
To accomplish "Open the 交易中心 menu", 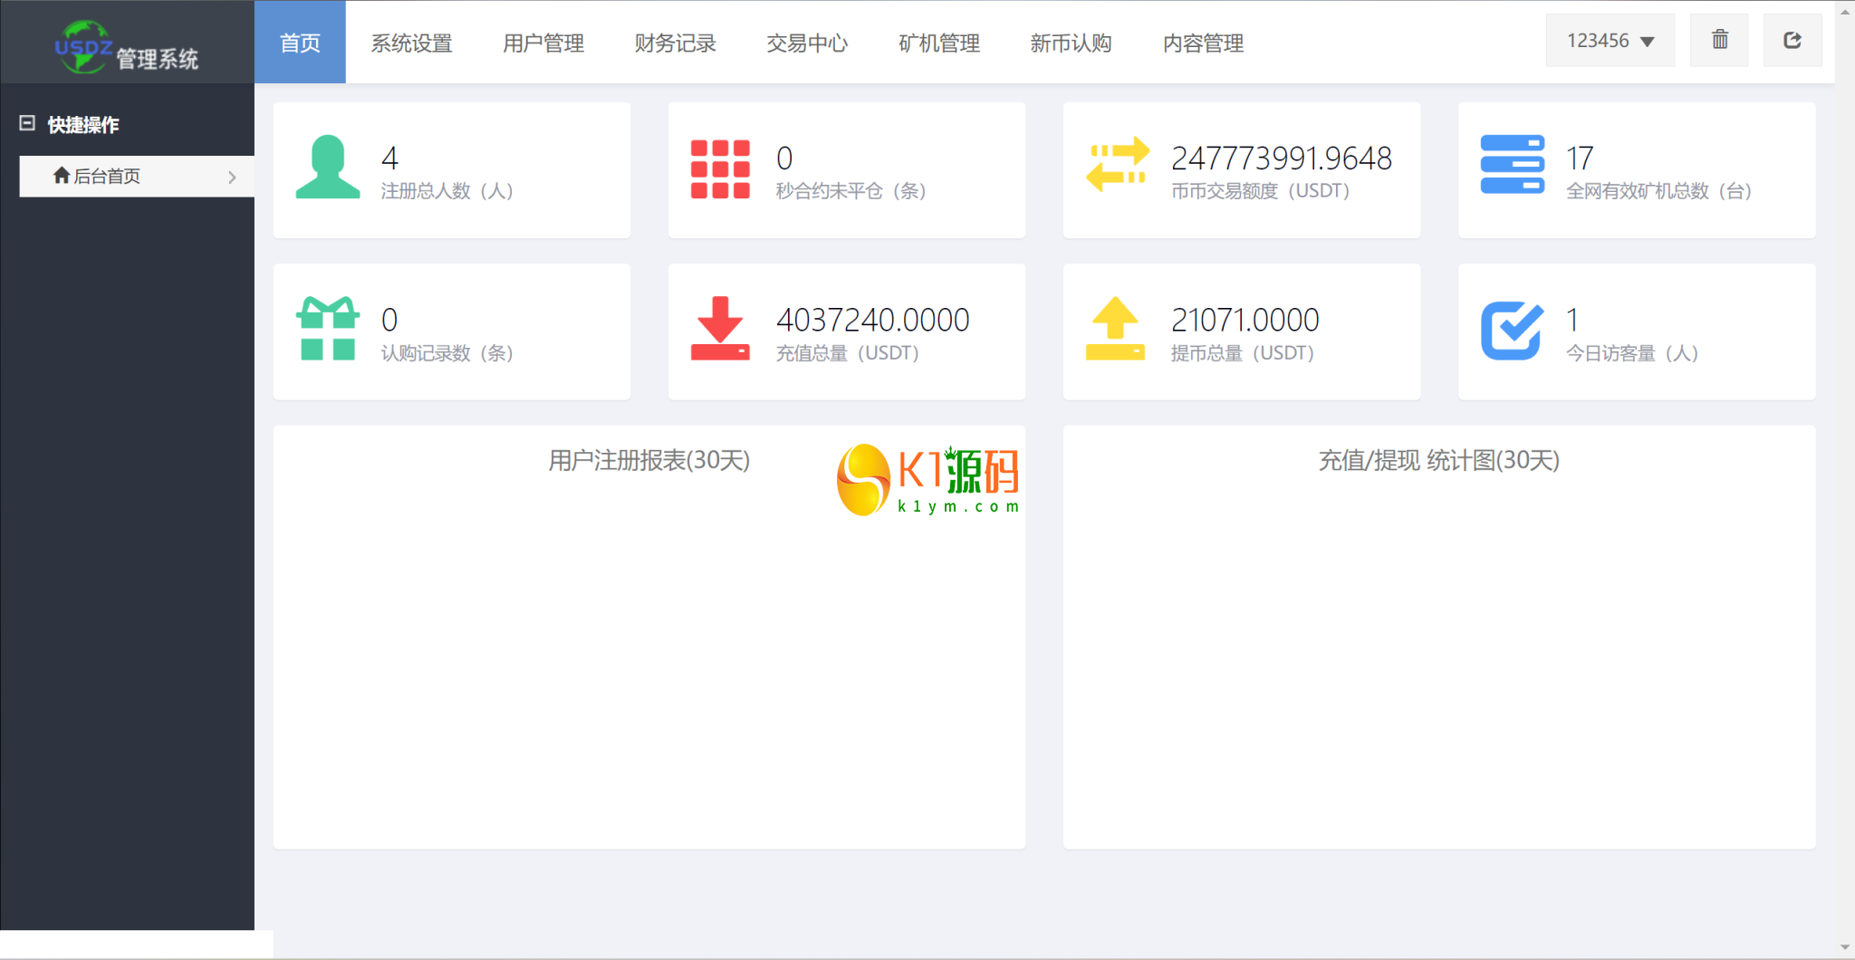I will click(807, 43).
